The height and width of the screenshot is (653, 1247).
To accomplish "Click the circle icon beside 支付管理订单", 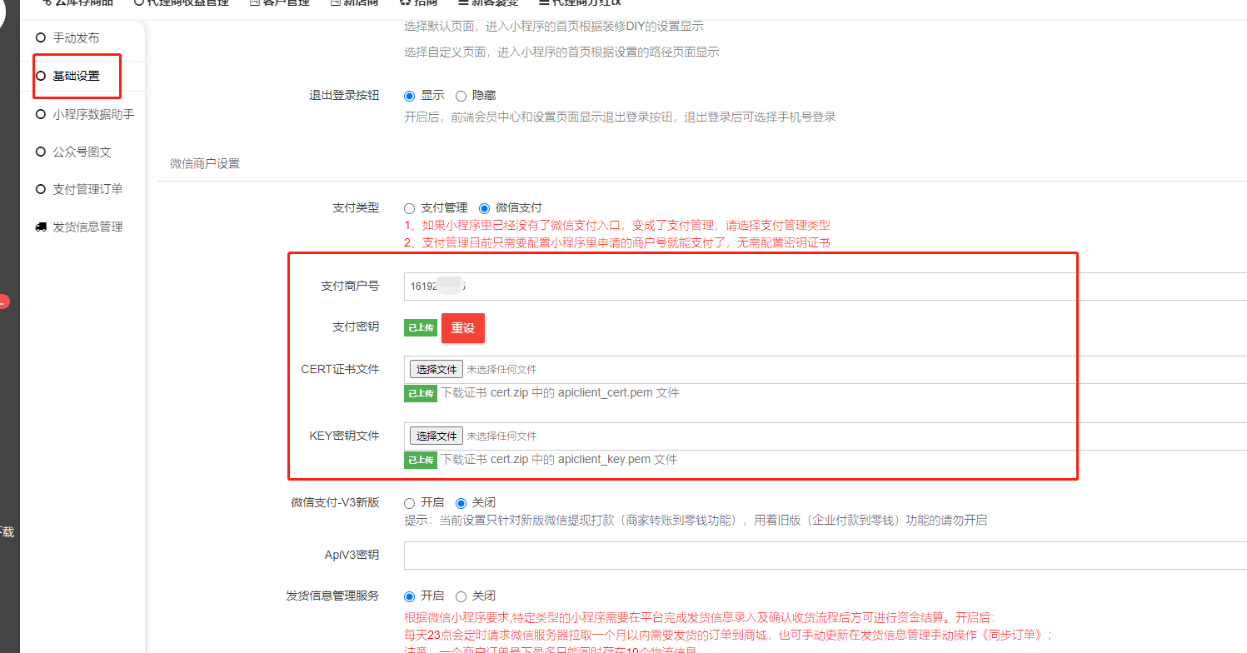I will [x=40, y=189].
